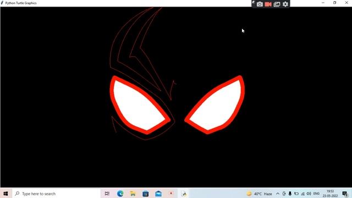Image resolution: width=352 pixels, height=198 pixels.
Task: Open the recorder's gallery icon
Action: 277,4
